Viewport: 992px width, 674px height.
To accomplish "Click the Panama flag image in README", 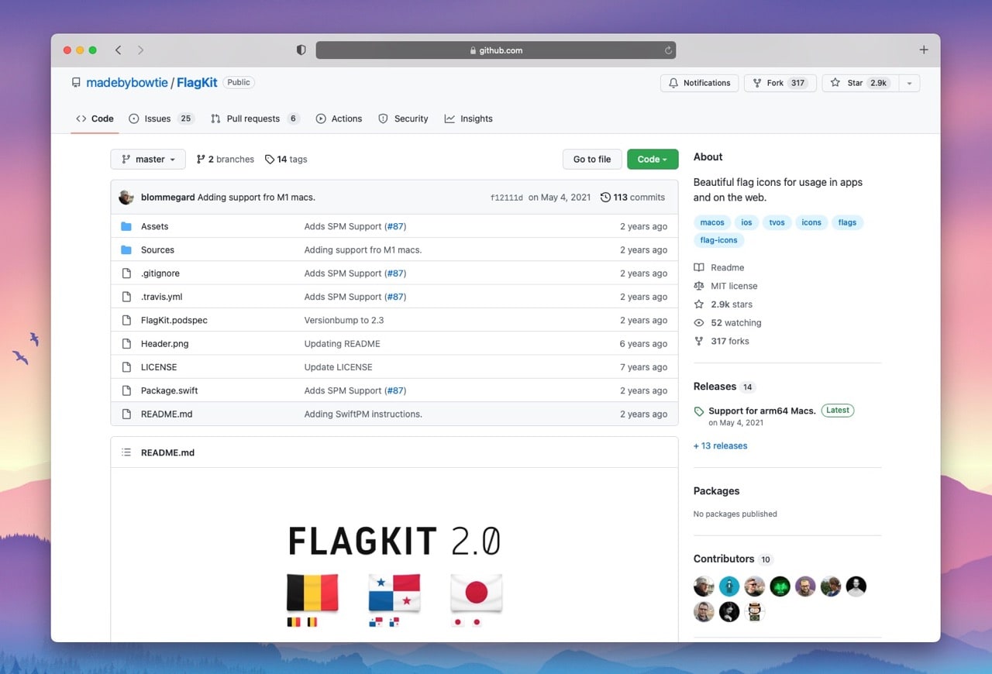I will pyautogui.click(x=394, y=592).
